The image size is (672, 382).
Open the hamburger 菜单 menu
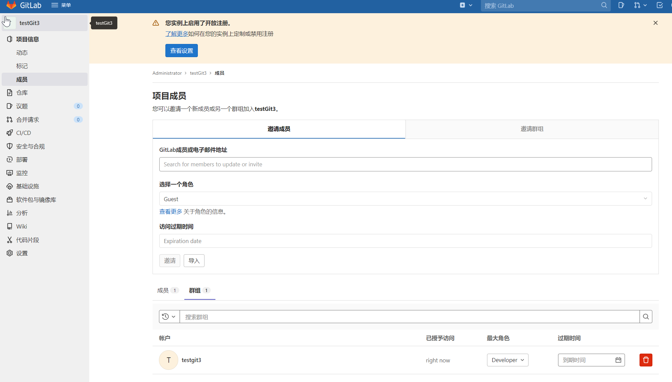(61, 5)
